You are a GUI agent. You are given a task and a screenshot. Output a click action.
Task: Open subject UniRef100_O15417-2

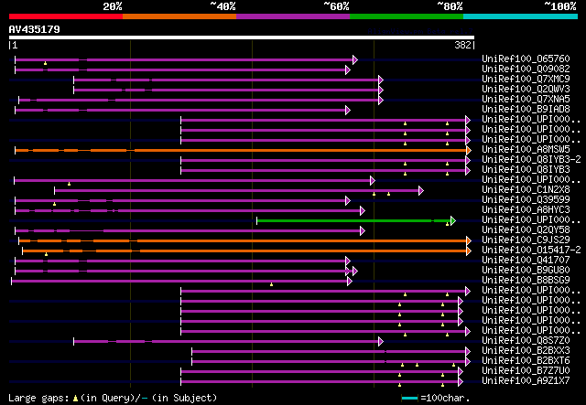point(531,250)
